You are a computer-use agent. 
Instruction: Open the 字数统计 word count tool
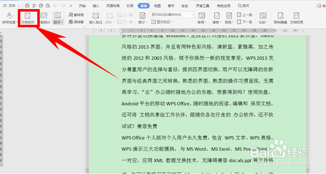(x=45, y=18)
